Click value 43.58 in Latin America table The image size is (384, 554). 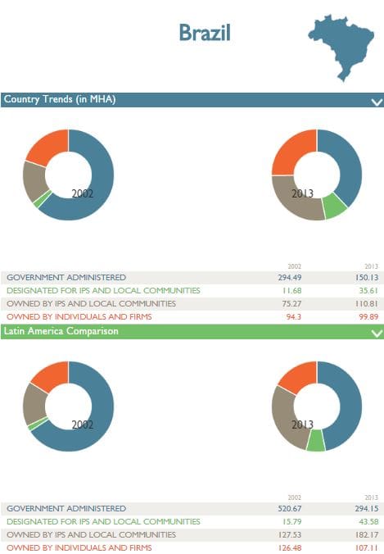(x=368, y=522)
